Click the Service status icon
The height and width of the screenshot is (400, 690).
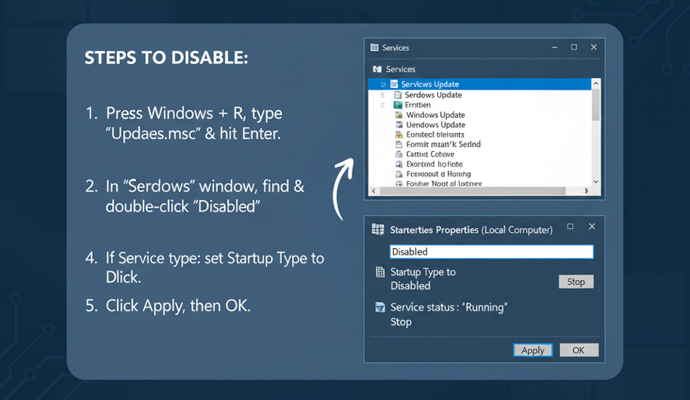(x=379, y=308)
